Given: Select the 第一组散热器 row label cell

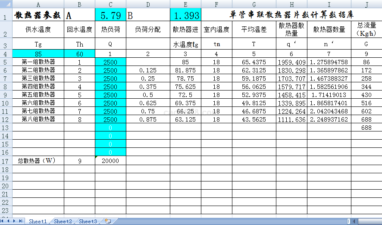Looking at the screenshot, I should pos(38,62).
